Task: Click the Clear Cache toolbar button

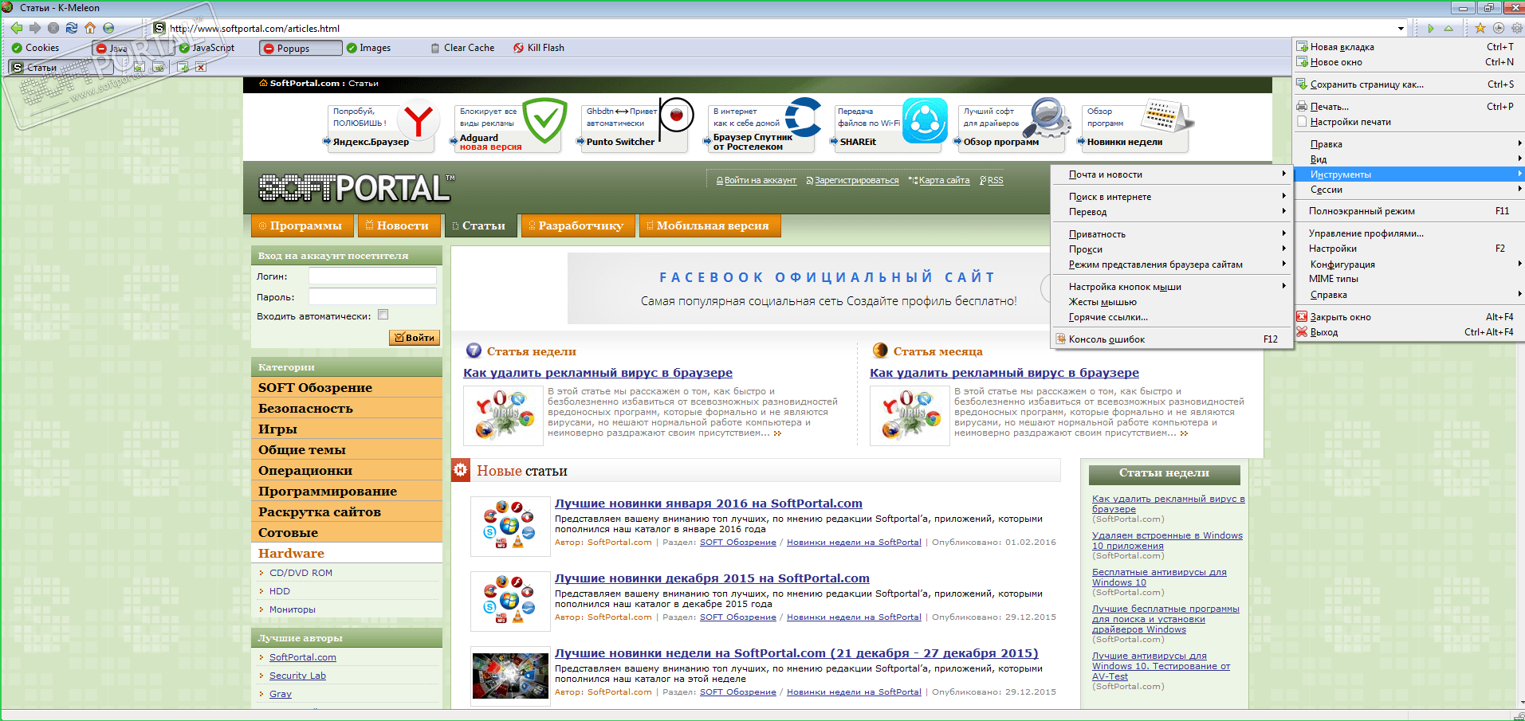Action: tap(462, 48)
